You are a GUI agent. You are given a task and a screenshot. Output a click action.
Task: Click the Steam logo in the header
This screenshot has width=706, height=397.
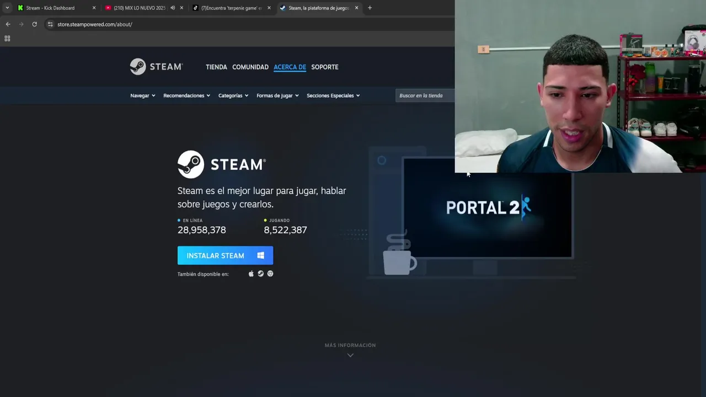click(x=156, y=67)
